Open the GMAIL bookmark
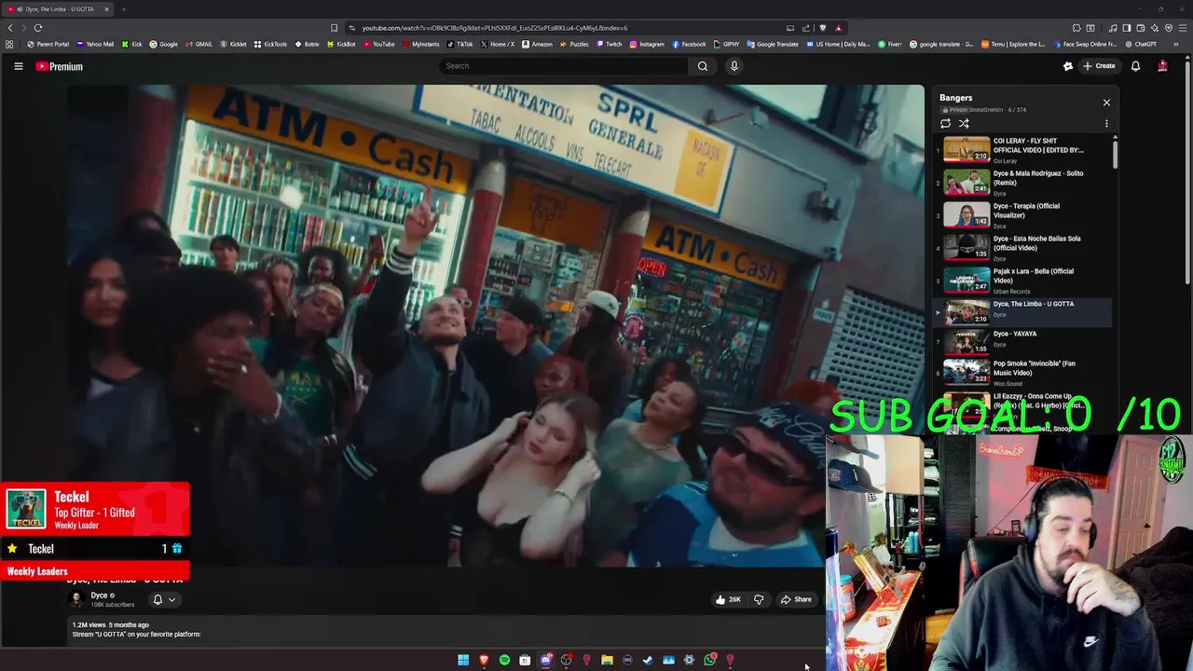Screen dimensions: 1193x671 point(199,44)
